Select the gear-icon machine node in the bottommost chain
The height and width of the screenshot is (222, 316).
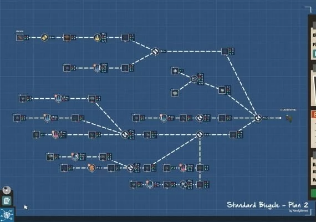tap(183, 184)
